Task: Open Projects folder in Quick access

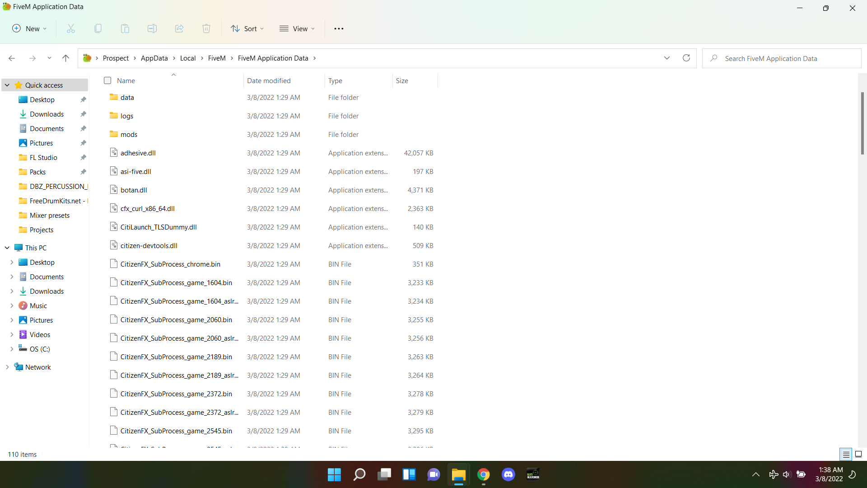Action: click(42, 230)
